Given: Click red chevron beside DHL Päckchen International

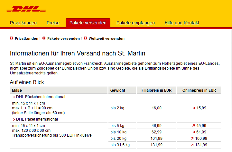Looking at the screenshot, I should [14, 97].
